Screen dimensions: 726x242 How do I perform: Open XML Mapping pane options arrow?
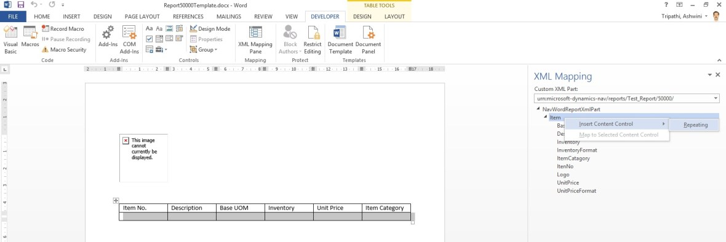709,75
